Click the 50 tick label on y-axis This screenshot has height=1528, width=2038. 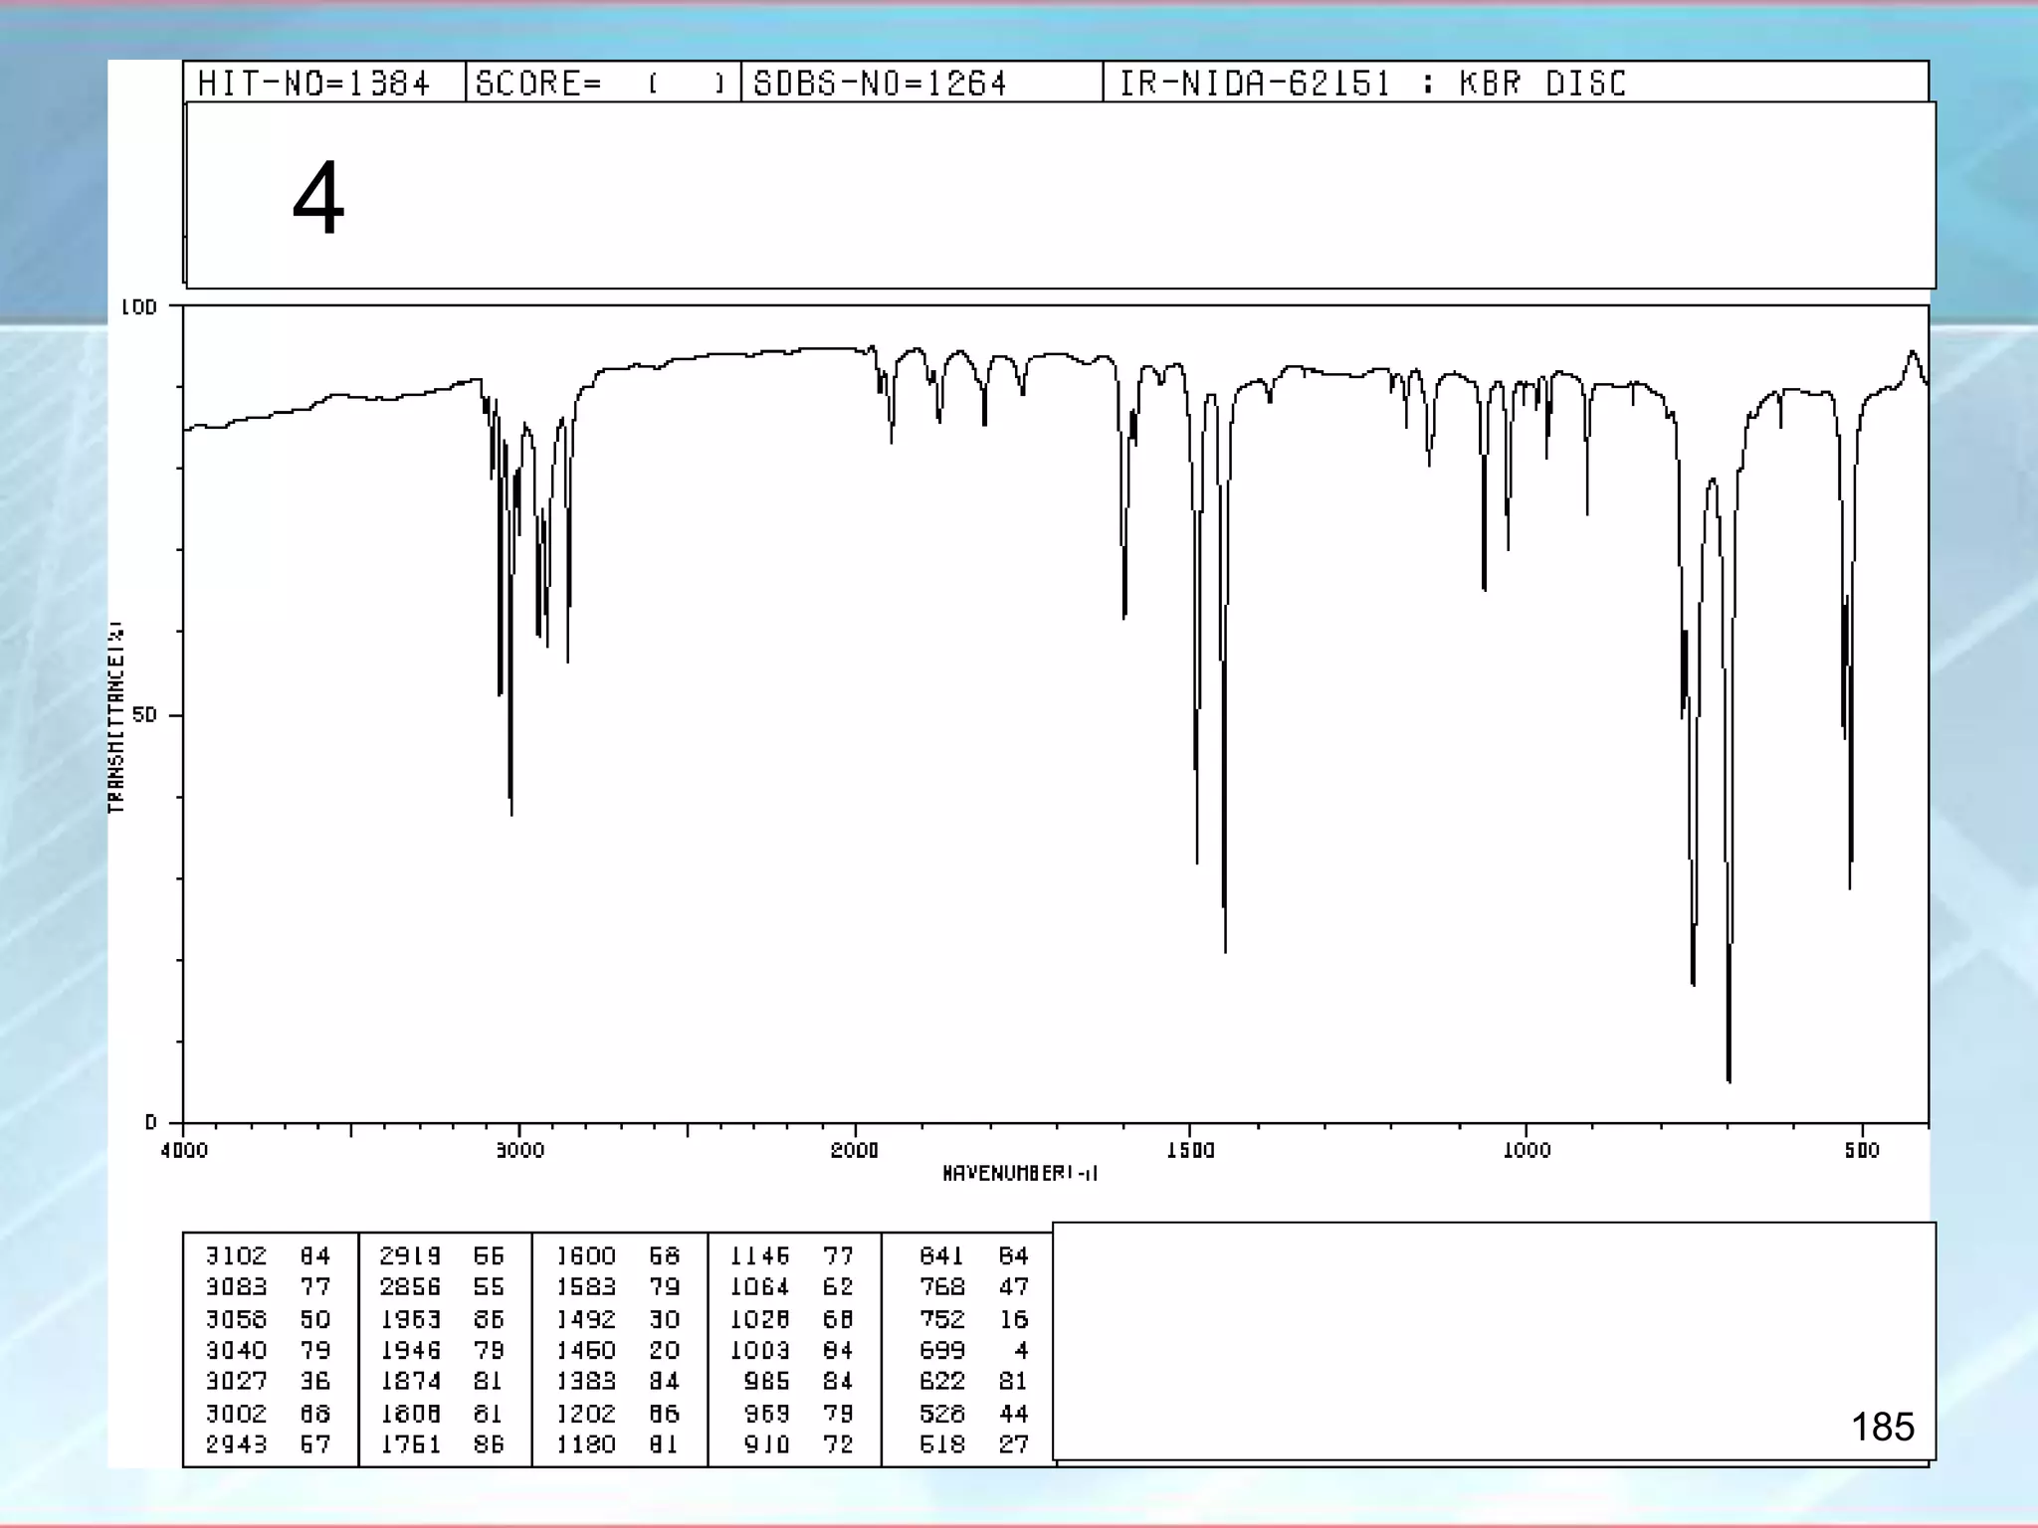[x=145, y=715]
